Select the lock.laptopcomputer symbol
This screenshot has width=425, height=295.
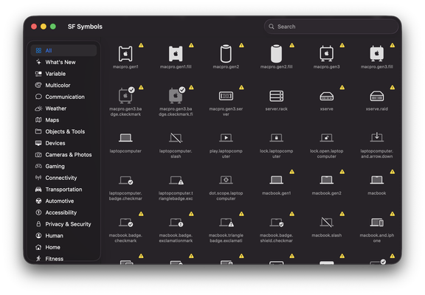[276, 138]
